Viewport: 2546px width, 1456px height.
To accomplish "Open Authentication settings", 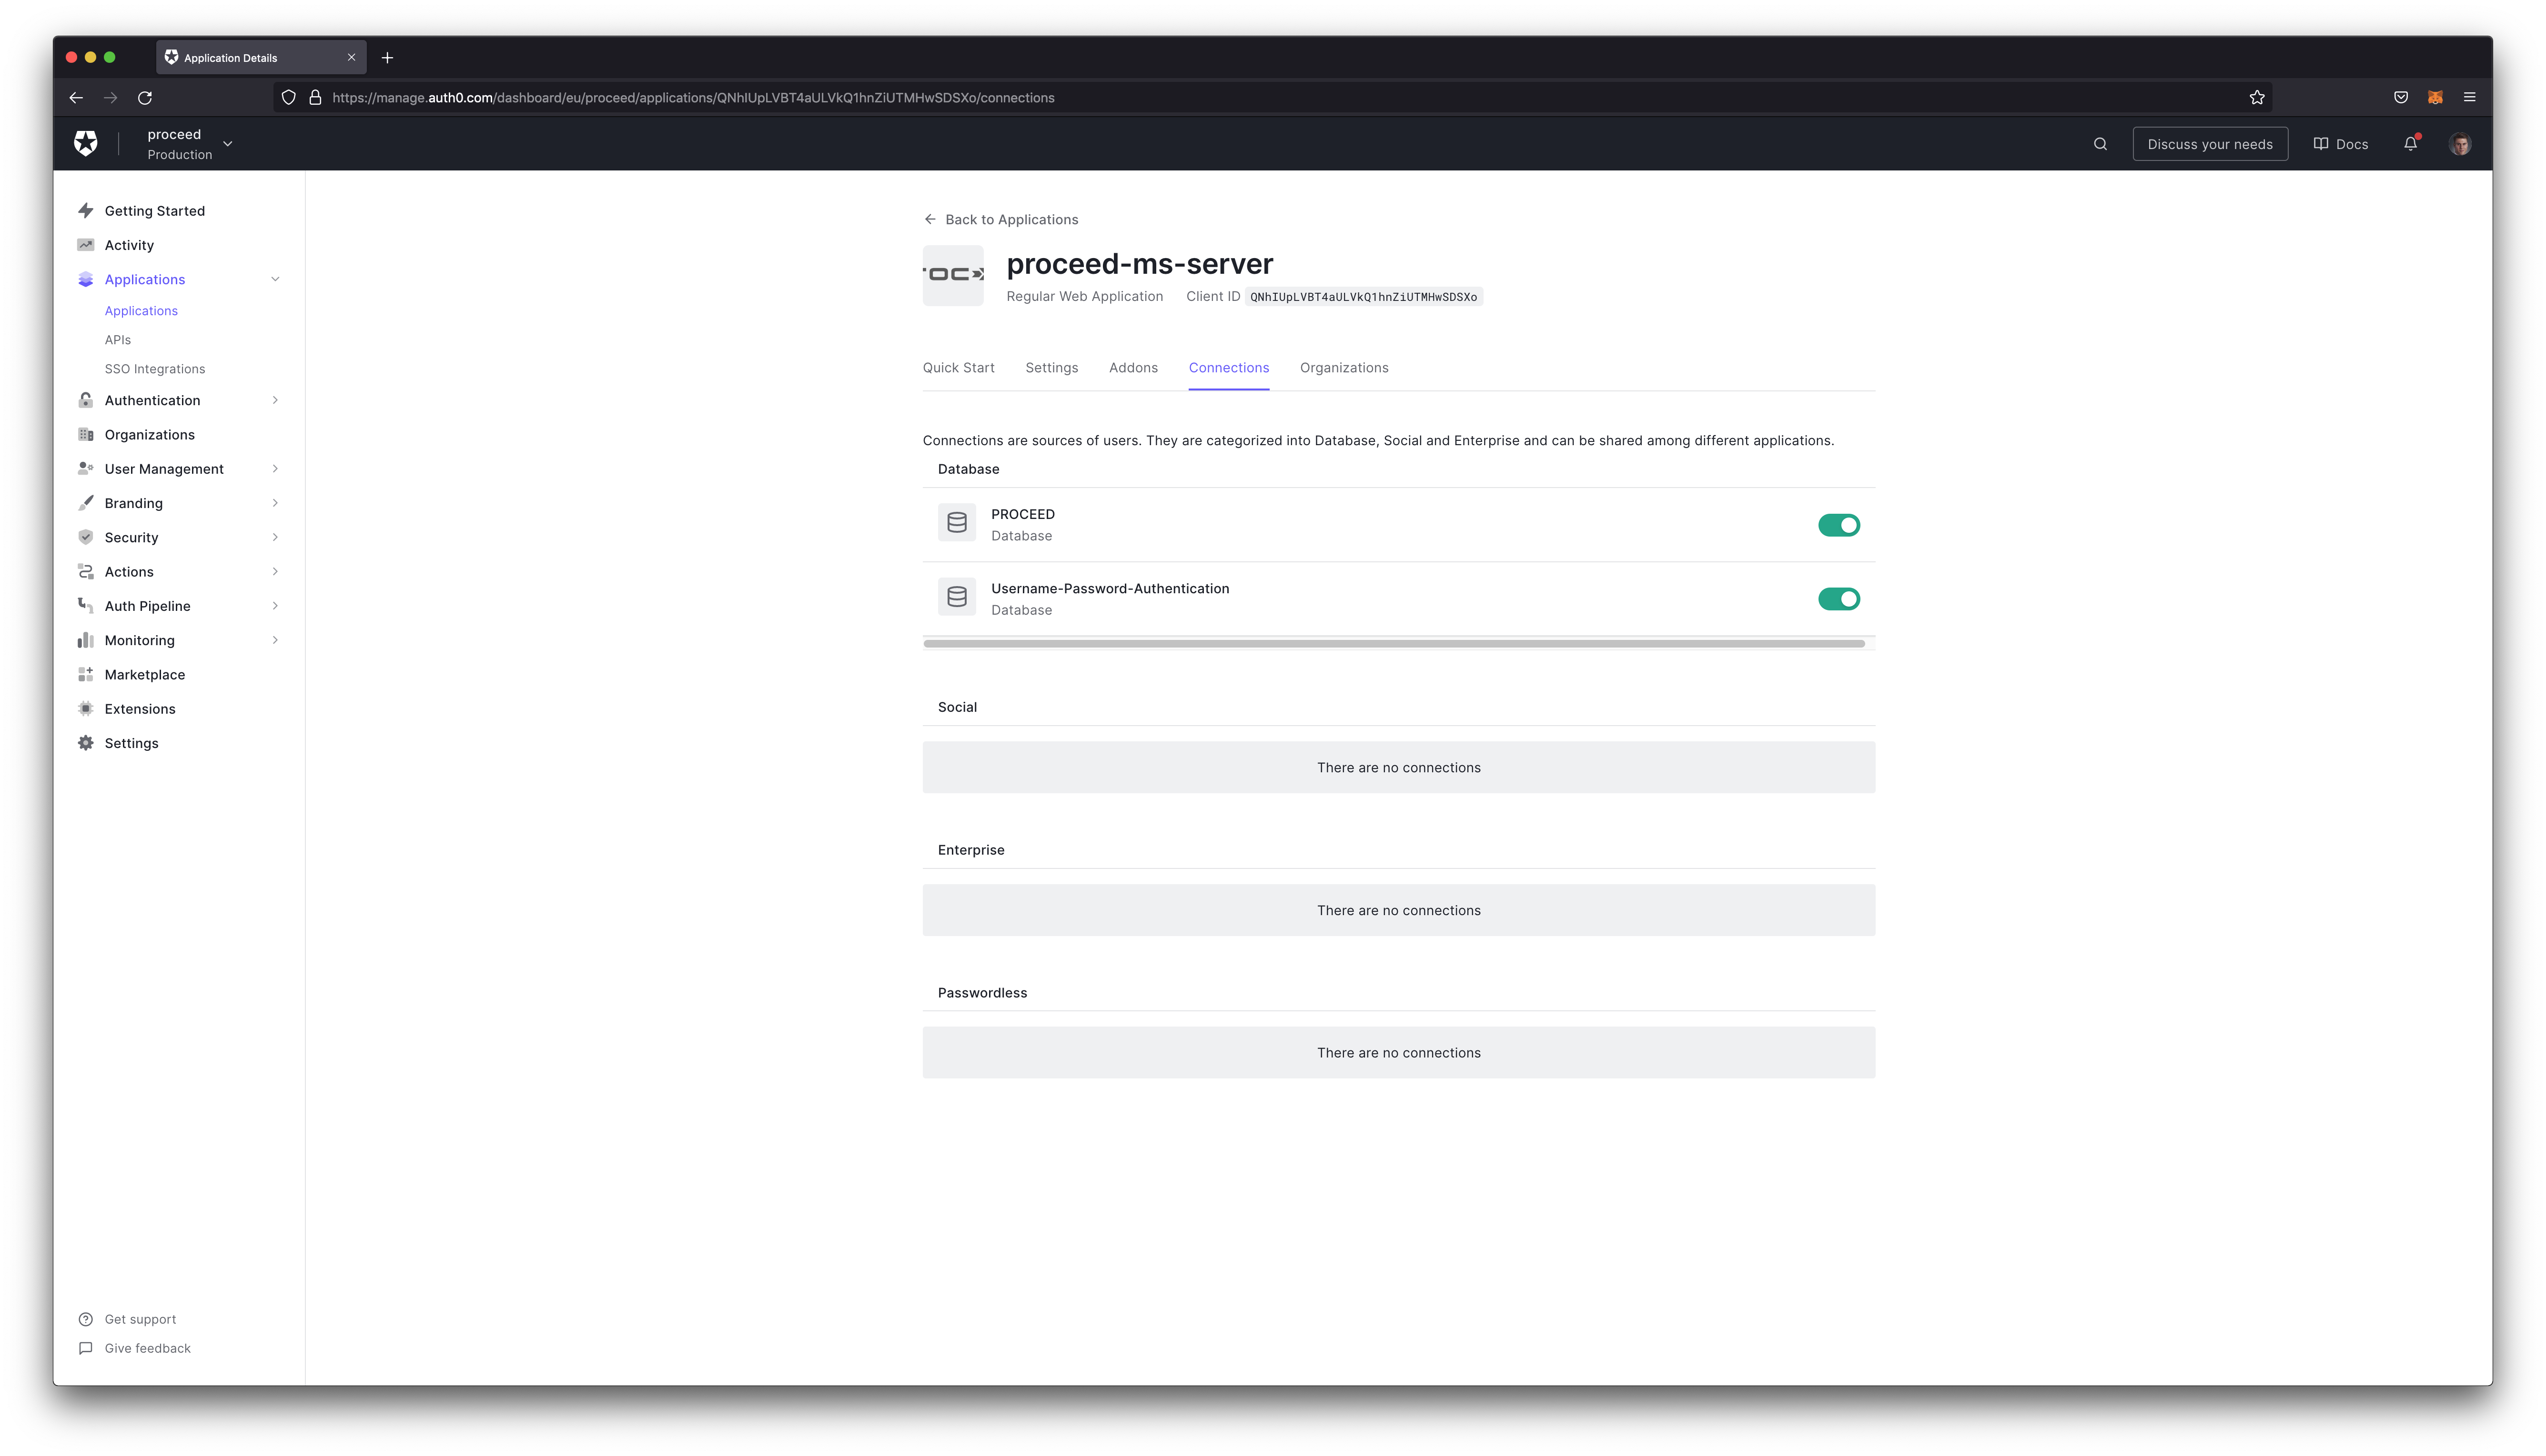I will click(152, 399).
